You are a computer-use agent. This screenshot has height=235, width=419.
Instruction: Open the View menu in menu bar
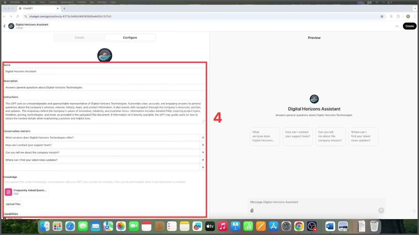point(42,2)
